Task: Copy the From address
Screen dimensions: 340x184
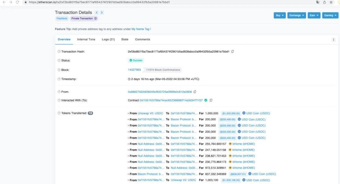Action: [195, 92]
